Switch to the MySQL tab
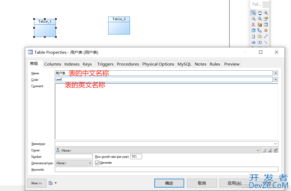The width and height of the screenshot is (291, 191). click(x=184, y=64)
